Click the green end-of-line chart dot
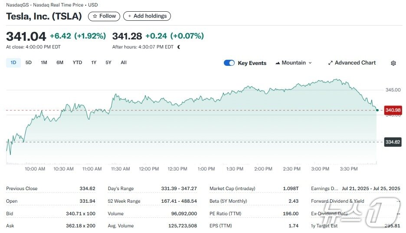406x233 pixels. (377, 110)
